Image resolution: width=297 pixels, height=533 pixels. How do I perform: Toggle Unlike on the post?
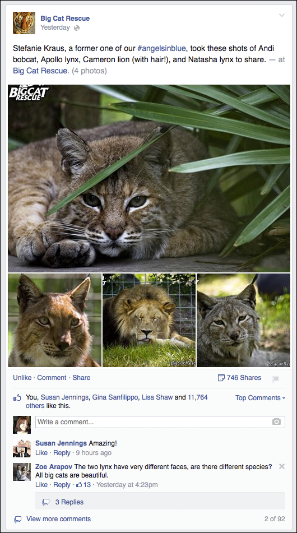pos(22,378)
